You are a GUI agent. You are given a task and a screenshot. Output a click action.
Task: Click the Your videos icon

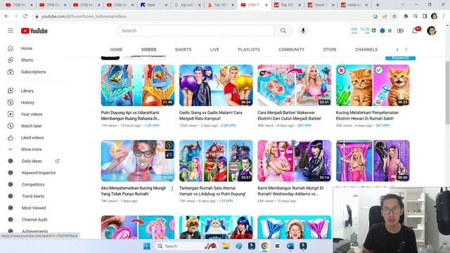click(x=11, y=114)
